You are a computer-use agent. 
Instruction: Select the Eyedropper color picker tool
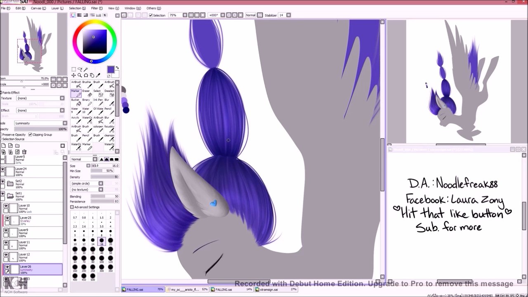(x=98, y=75)
